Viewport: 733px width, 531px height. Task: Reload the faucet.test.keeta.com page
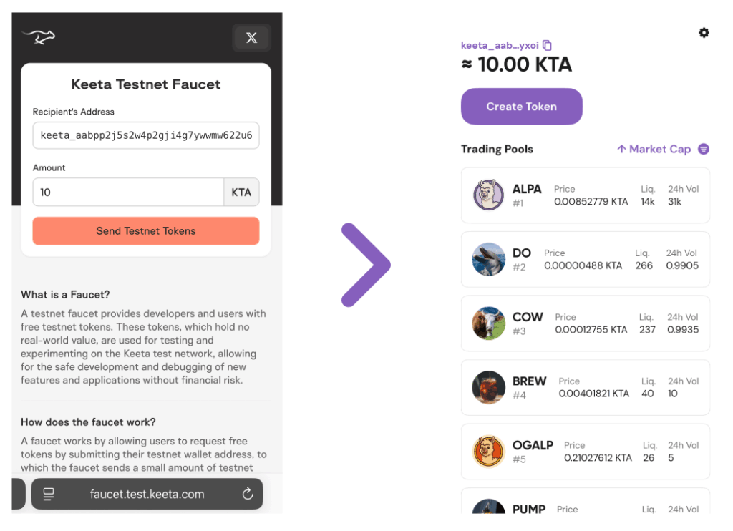pyautogui.click(x=248, y=494)
